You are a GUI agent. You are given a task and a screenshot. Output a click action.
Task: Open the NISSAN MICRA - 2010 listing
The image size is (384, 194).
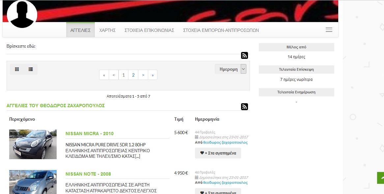[90, 133]
